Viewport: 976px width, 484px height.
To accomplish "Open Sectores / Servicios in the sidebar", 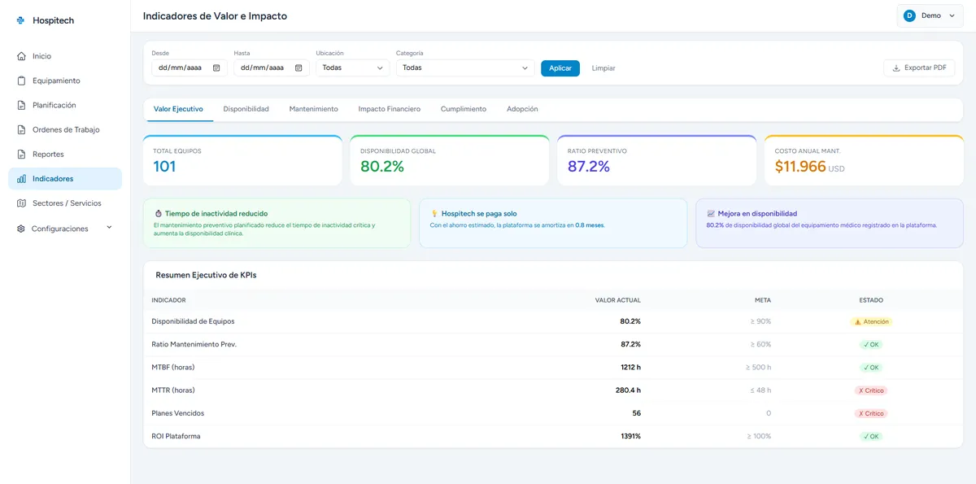I will [x=65, y=203].
